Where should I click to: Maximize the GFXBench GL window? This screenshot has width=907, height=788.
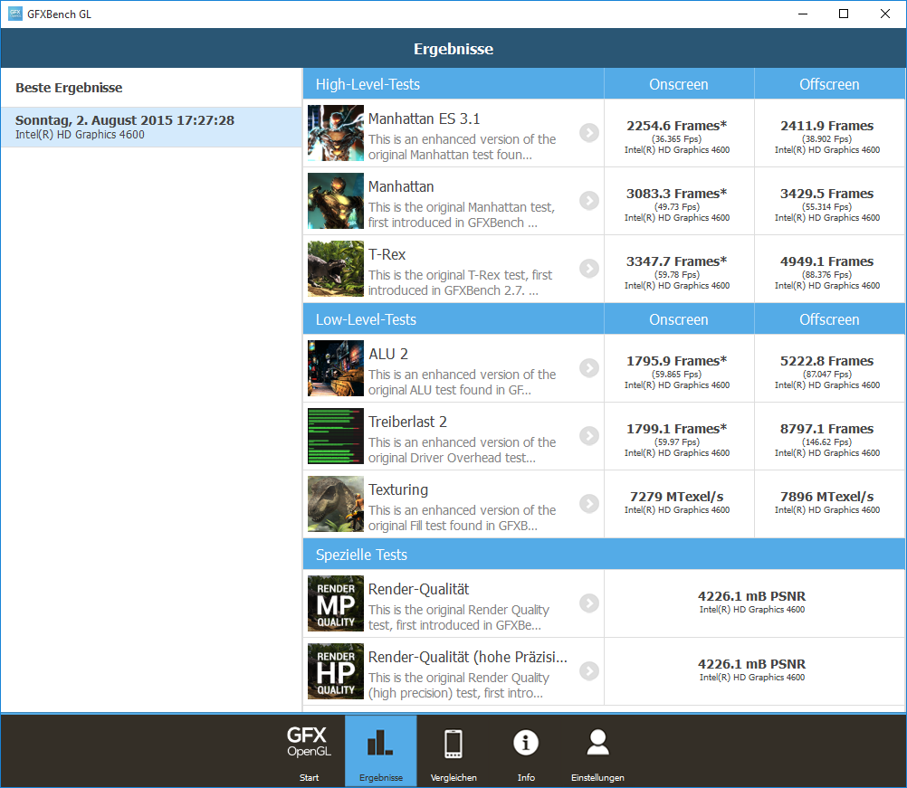pos(844,14)
